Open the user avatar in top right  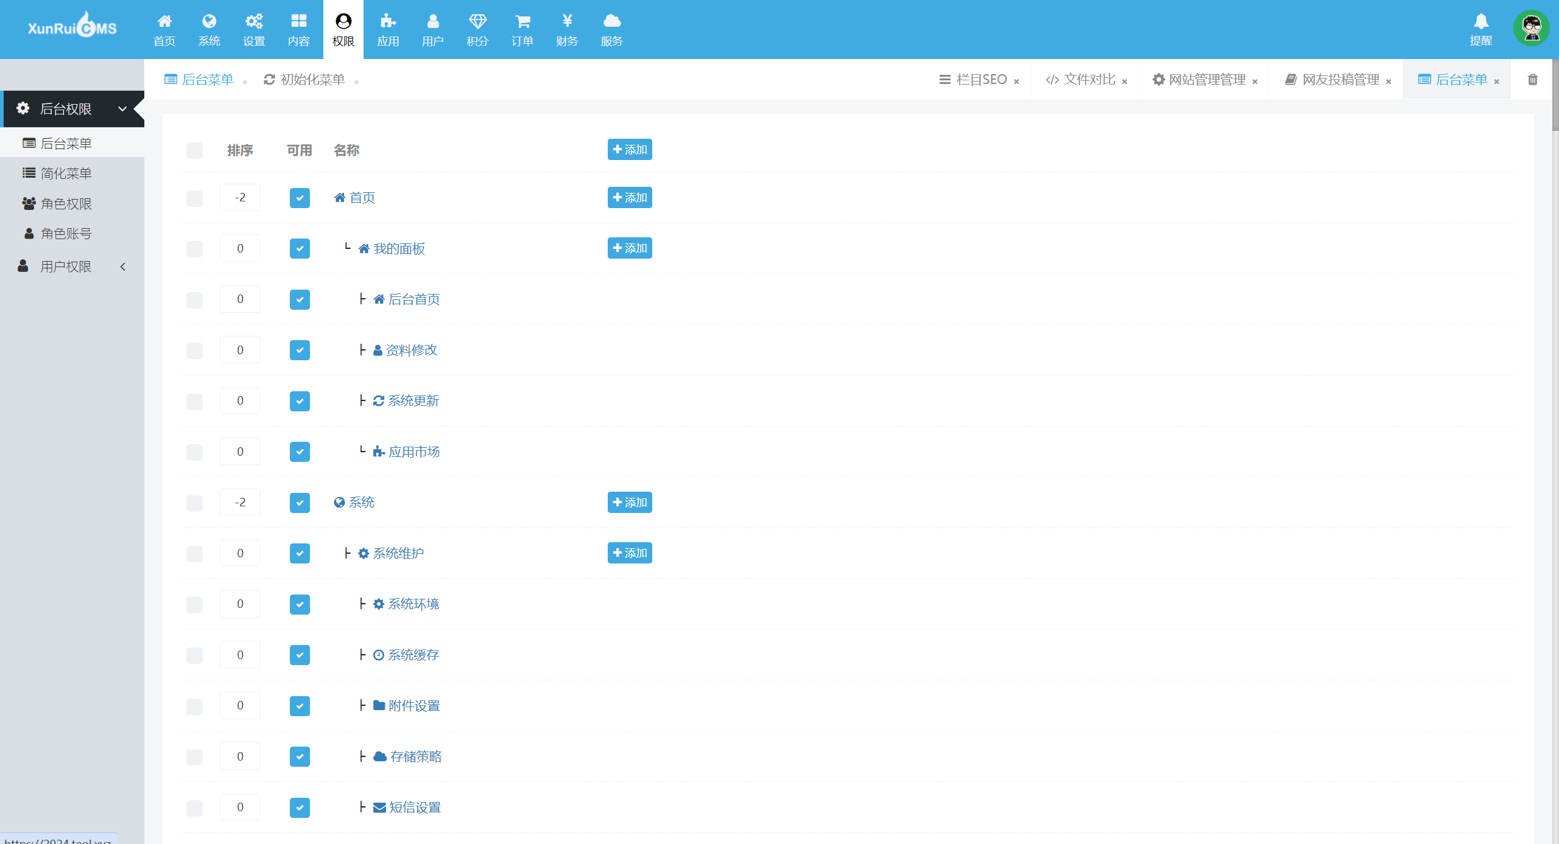click(x=1531, y=28)
